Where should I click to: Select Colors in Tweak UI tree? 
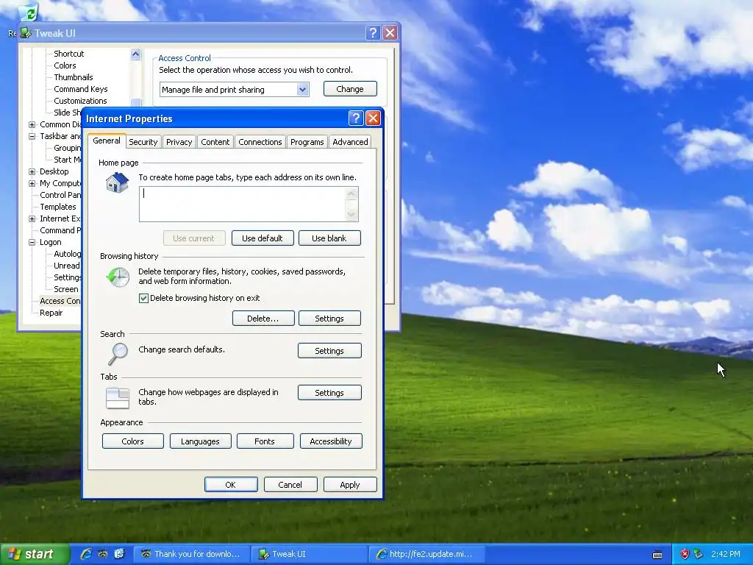[x=65, y=65]
